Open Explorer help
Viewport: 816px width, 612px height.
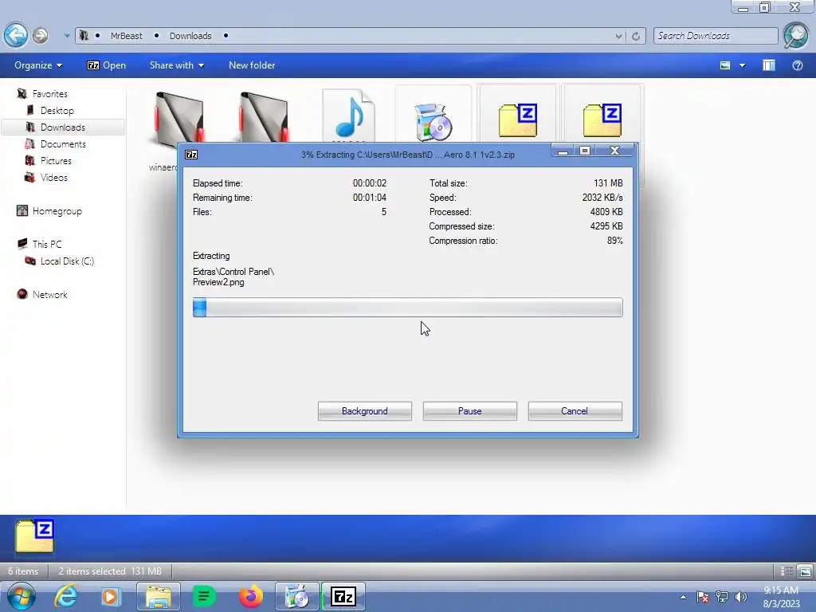pyautogui.click(x=797, y=65)
